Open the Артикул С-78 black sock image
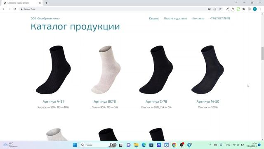The height and width of the screenshot is (149, 264). pos(156,70)
